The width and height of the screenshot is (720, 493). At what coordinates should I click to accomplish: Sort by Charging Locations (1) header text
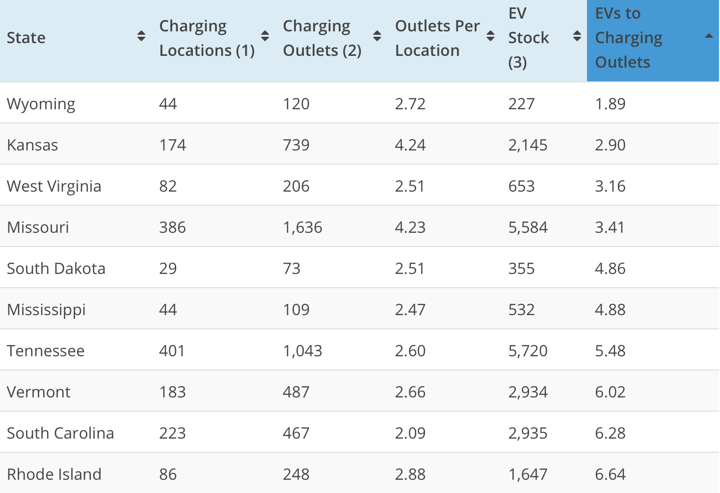coord(207,38)
